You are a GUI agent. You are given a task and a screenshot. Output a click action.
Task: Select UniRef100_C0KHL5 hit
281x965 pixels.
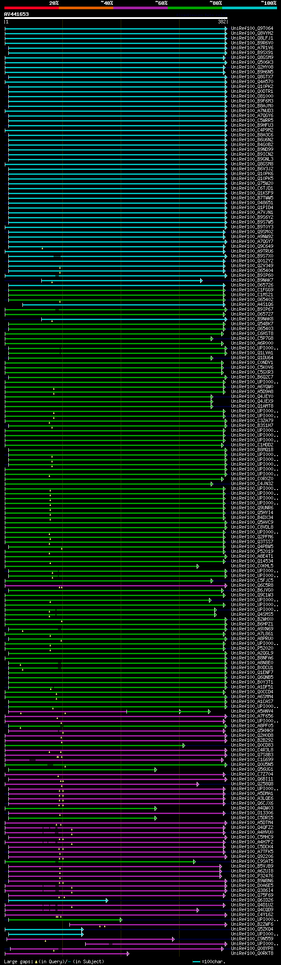[252, 566]
